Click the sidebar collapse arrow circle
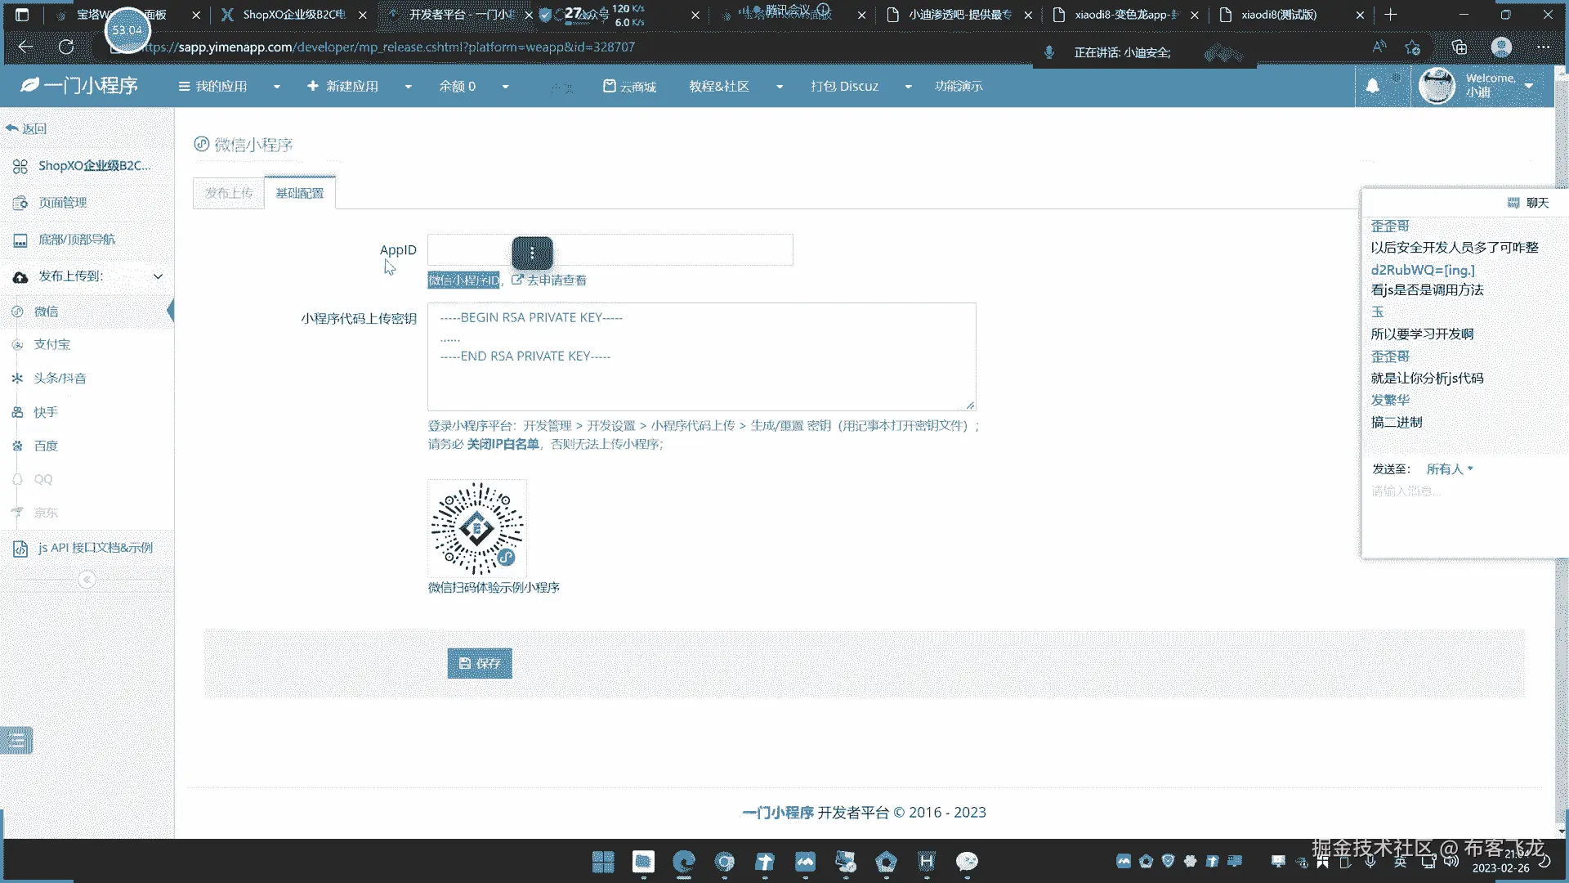 point(87,580)
